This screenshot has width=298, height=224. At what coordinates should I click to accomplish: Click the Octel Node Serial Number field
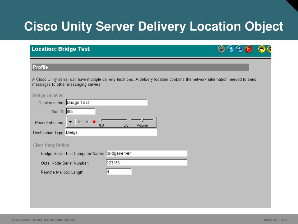(x=146, y=163)
